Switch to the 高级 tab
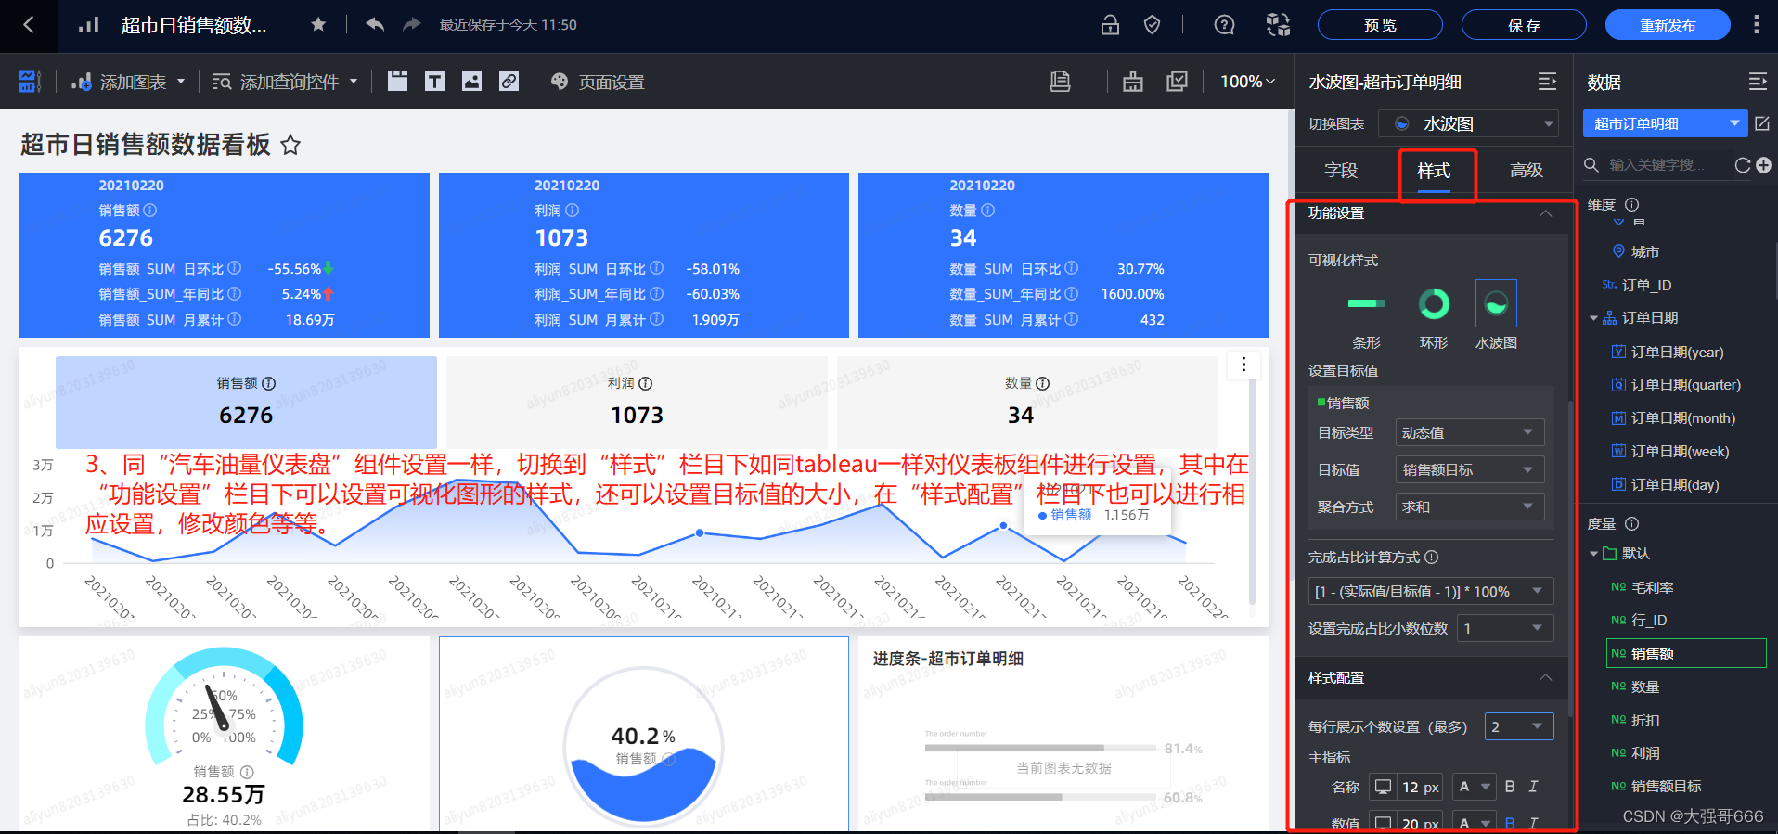Image resolution: width=1778 pixels, height=834 pixels. (x=1527, y=170)
